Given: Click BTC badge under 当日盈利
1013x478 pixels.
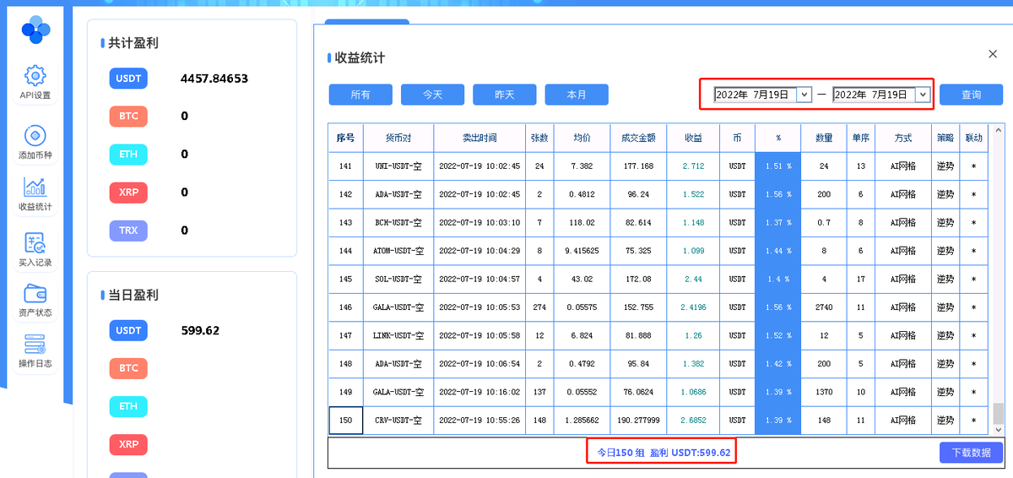Looking at the screenshot, I should coord(128,368).
